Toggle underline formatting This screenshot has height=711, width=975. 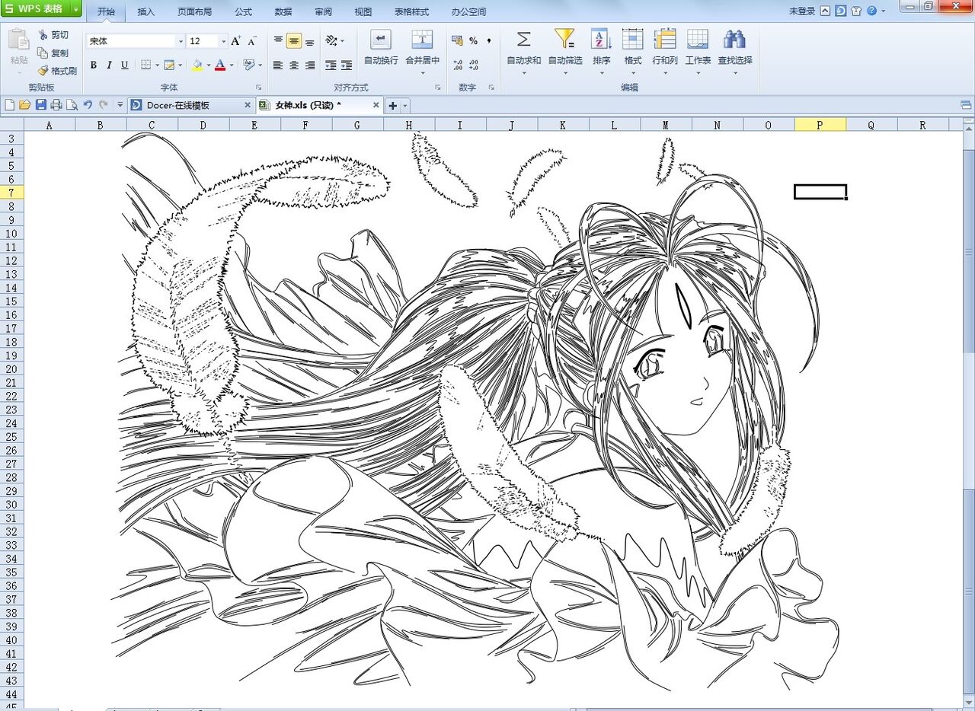click(125, 65)
